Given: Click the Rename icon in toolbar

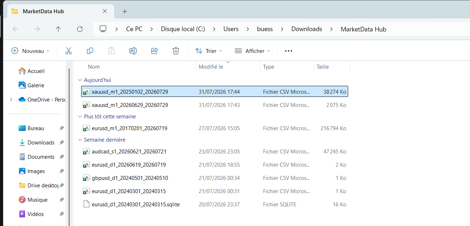Looking at the screenshot, I should point(133,51).
